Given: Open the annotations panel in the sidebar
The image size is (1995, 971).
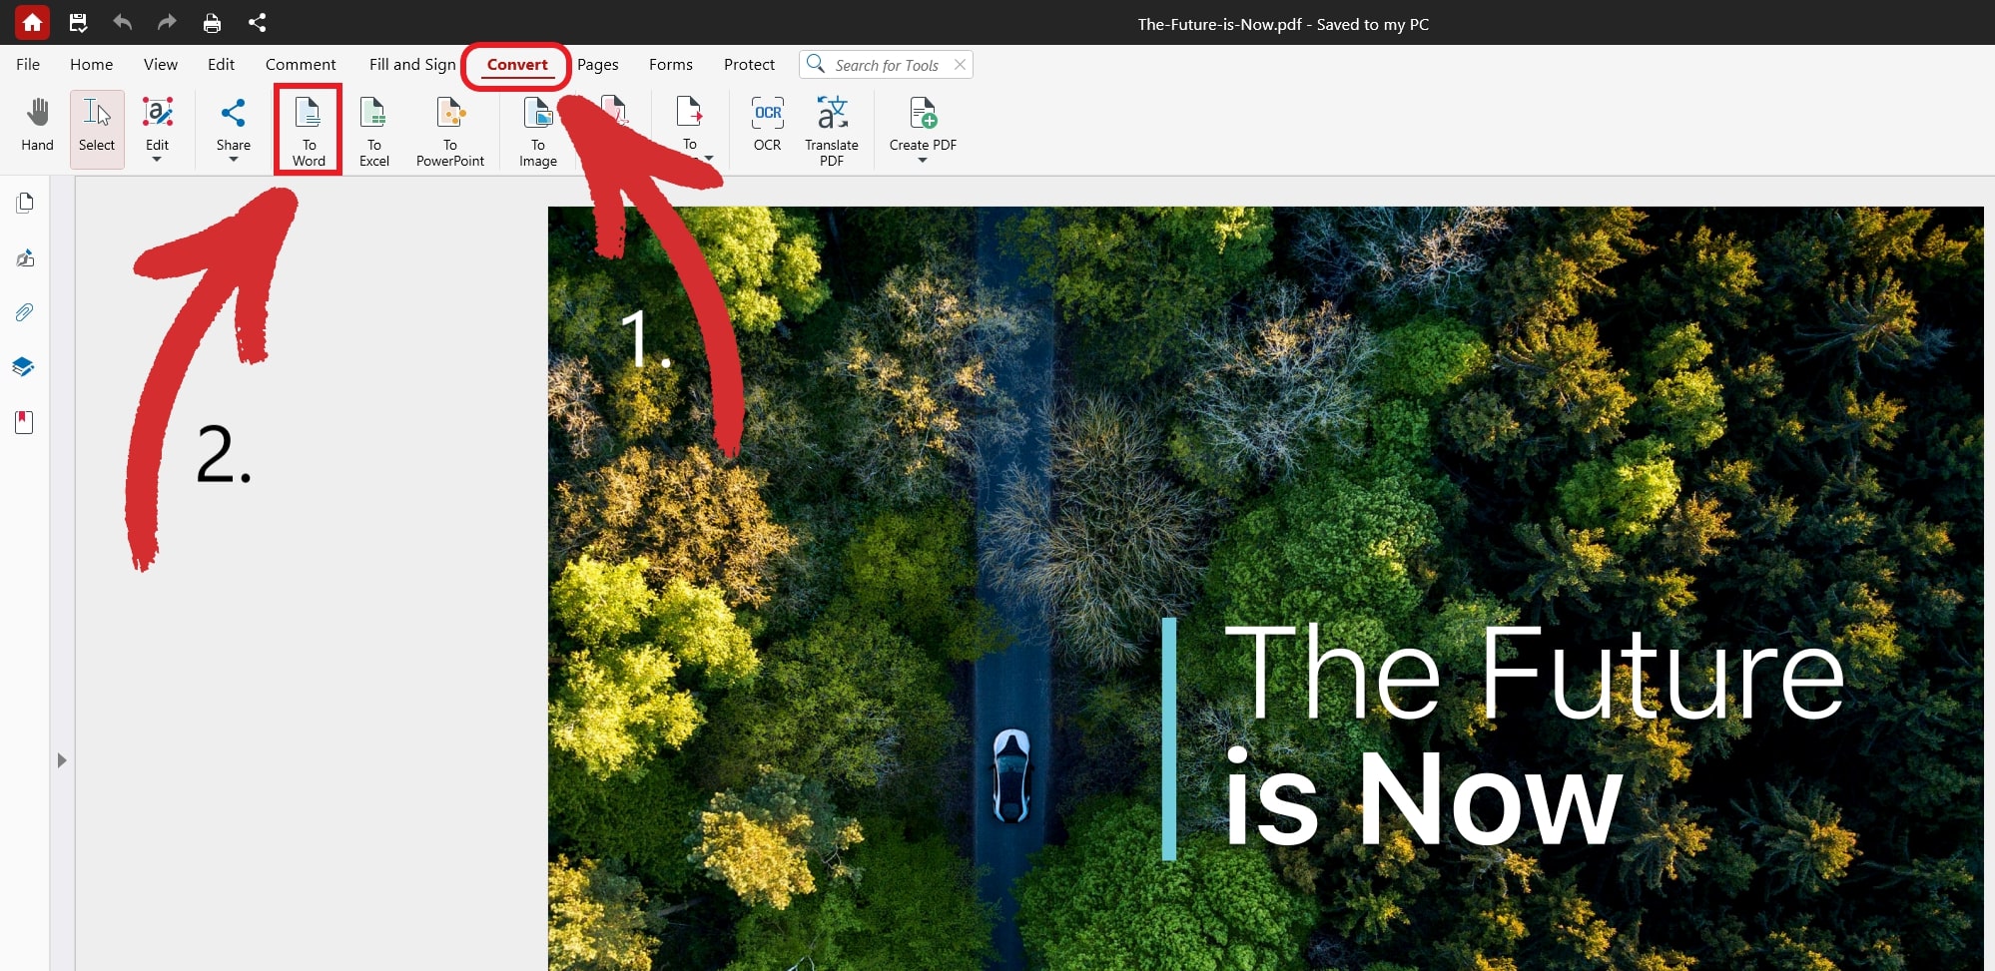Looking at the screenshot, I should pyautogui.click(x=24, y=257).
